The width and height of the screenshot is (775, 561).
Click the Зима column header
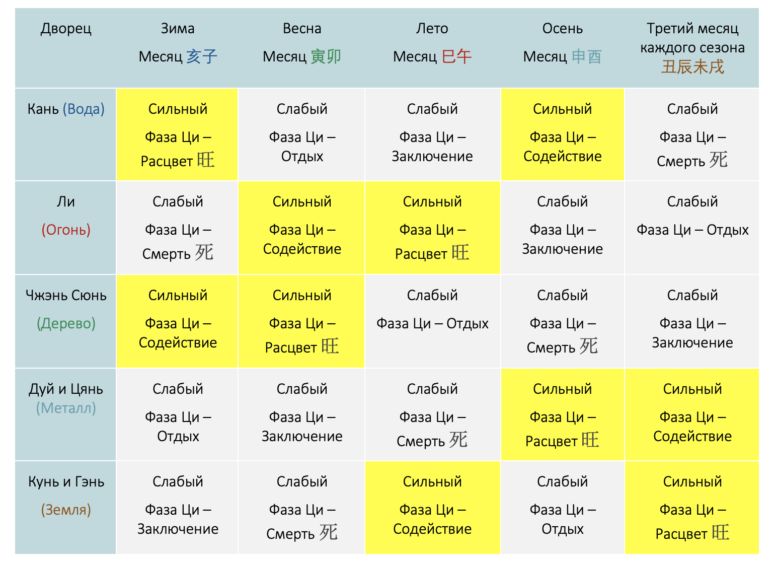click(x=177, y=48)
